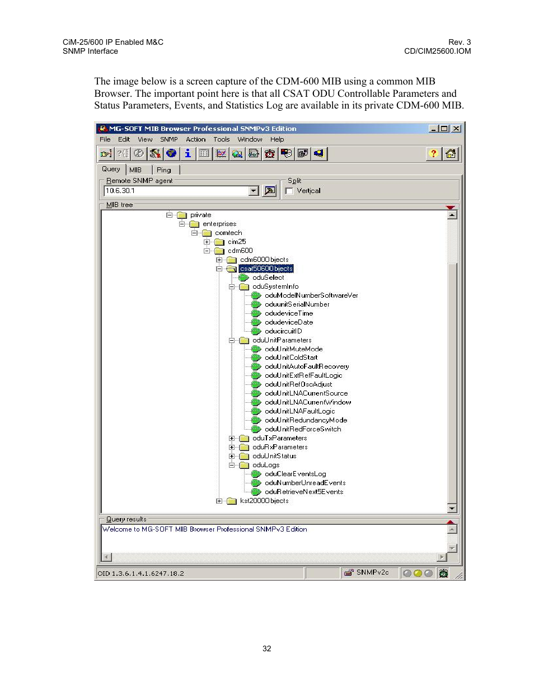Viewport: 534px width, 691px height.
Task: Select oduUnitColdStart node
Action: (291, 358)
